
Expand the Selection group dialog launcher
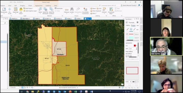click(62, 16)
